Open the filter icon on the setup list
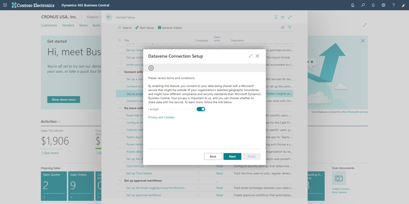 [x=290, y=27]
